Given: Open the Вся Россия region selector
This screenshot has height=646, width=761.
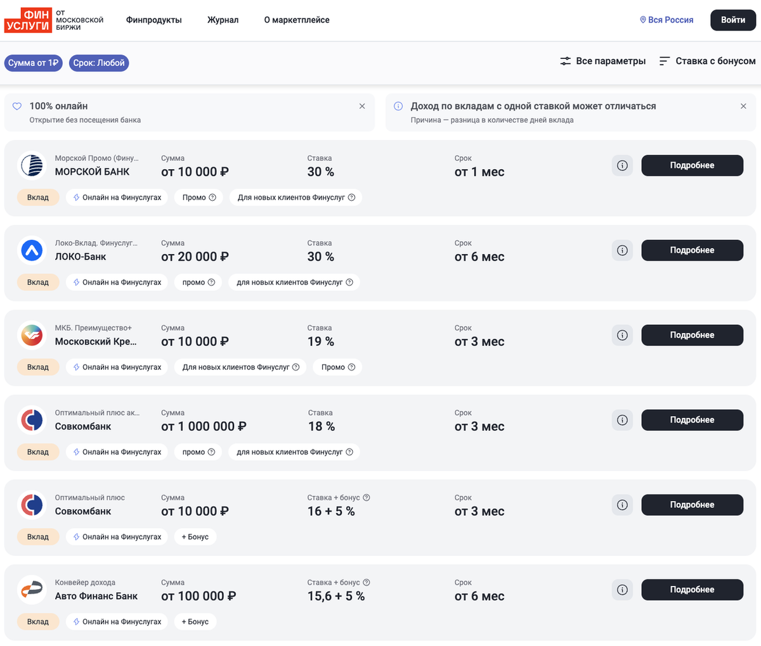Looking at the screenshot, I should point(667,20).
